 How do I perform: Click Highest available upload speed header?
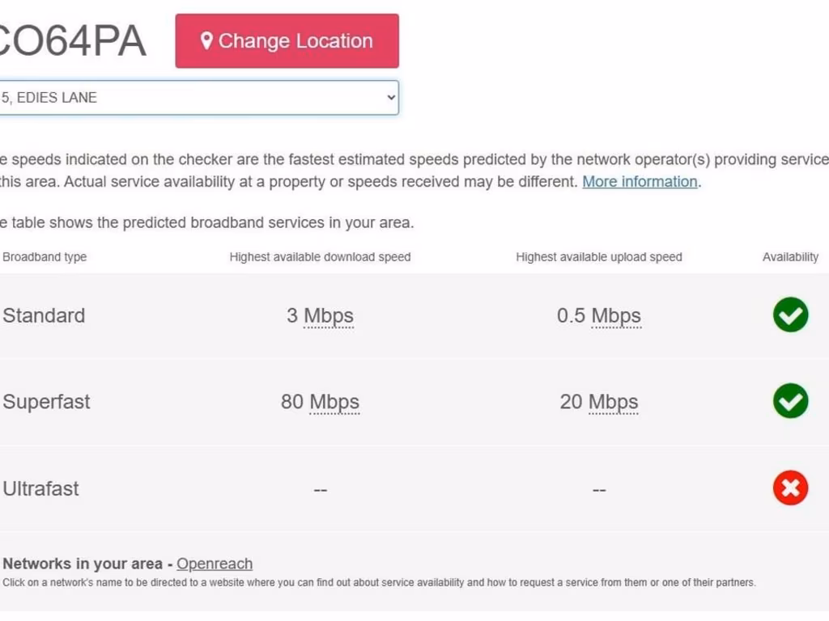click(598, 257)
